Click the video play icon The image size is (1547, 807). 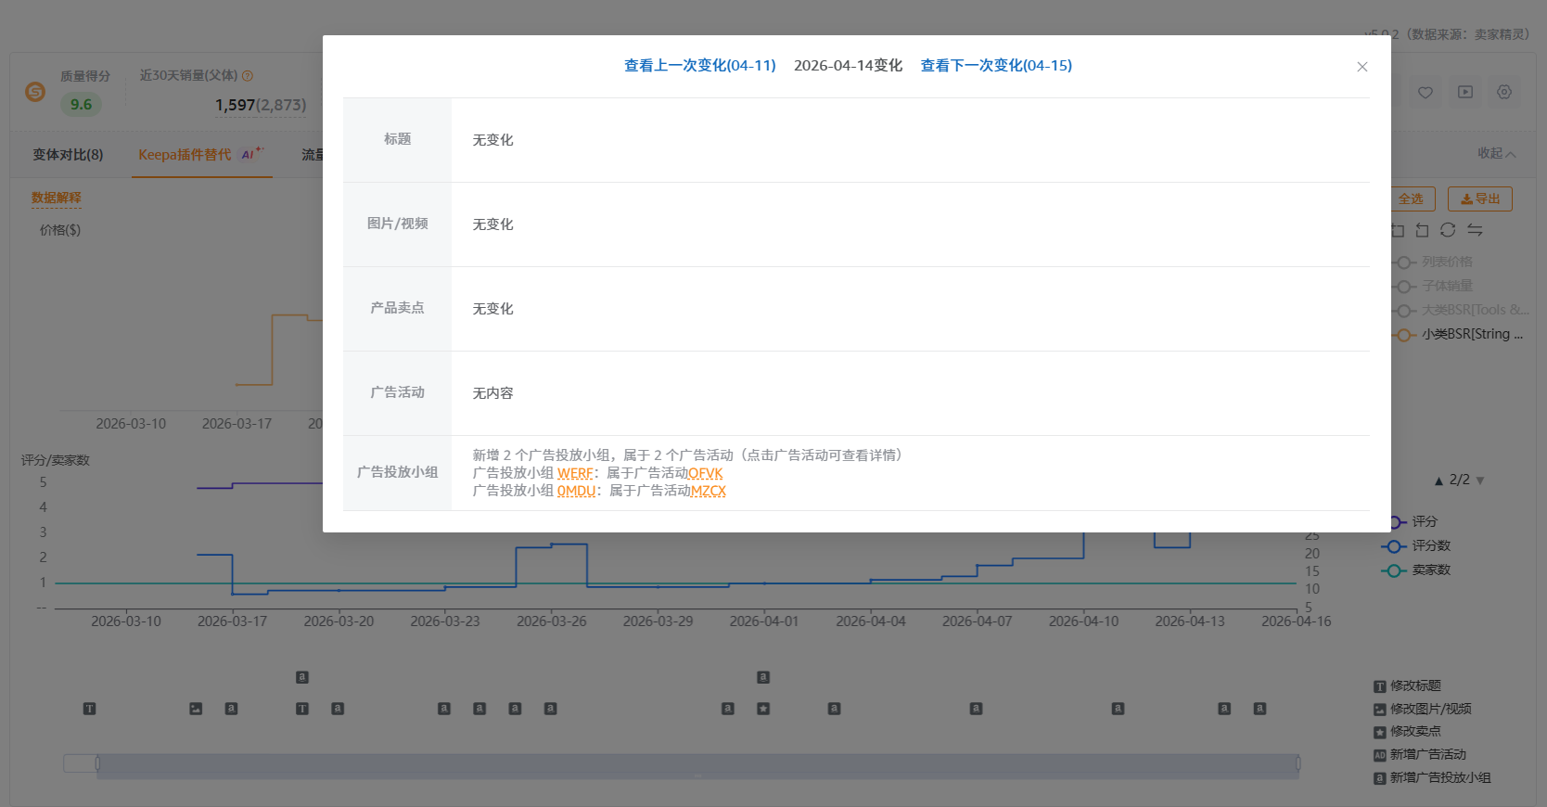[1464, 92]
